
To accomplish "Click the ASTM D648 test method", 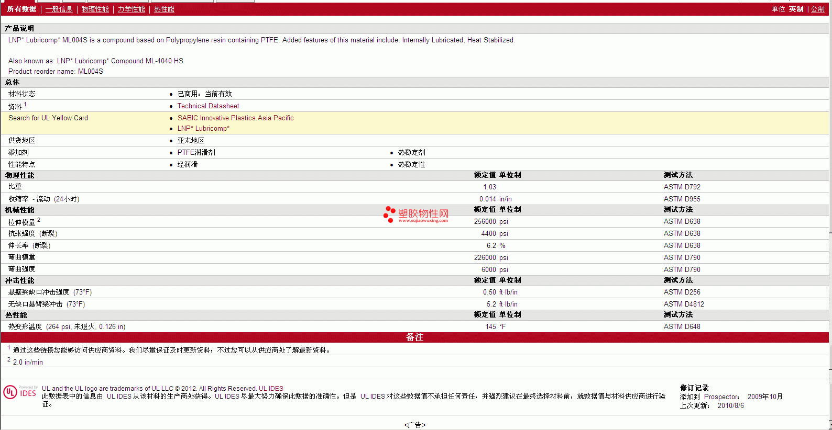I will point(682,327).
